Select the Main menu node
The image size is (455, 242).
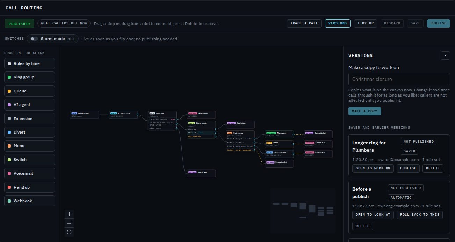240,141
